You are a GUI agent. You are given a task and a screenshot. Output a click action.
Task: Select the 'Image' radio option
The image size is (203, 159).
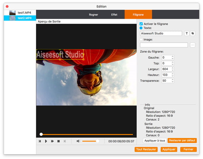pyautogui.click(x=141, y=40)
